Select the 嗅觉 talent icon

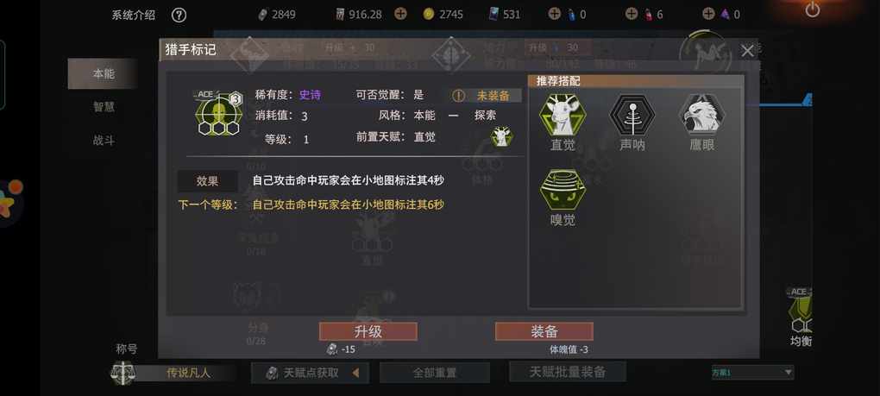pyautogui.click(x=563, y=190)
